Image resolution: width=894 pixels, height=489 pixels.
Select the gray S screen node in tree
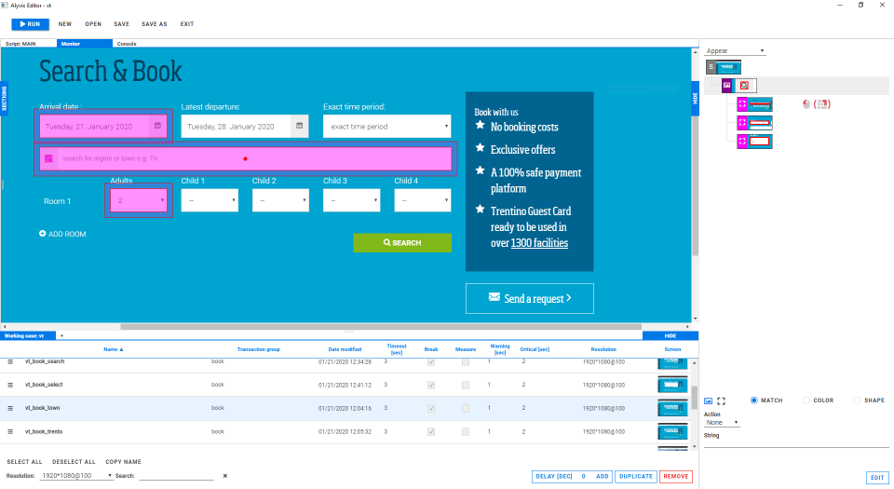pyautogui.click(x=724, y=67)
